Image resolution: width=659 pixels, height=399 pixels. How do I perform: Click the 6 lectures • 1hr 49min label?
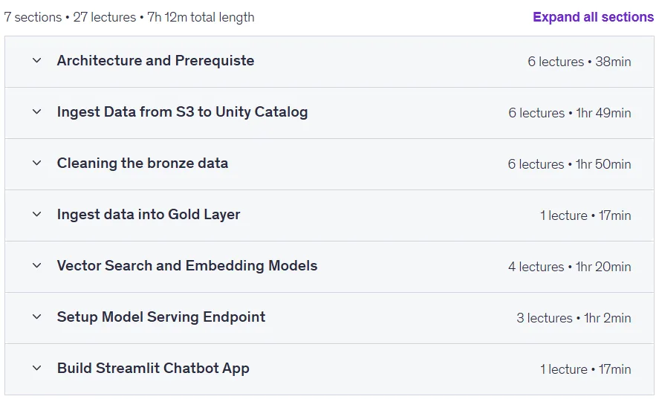click(570, 113)
